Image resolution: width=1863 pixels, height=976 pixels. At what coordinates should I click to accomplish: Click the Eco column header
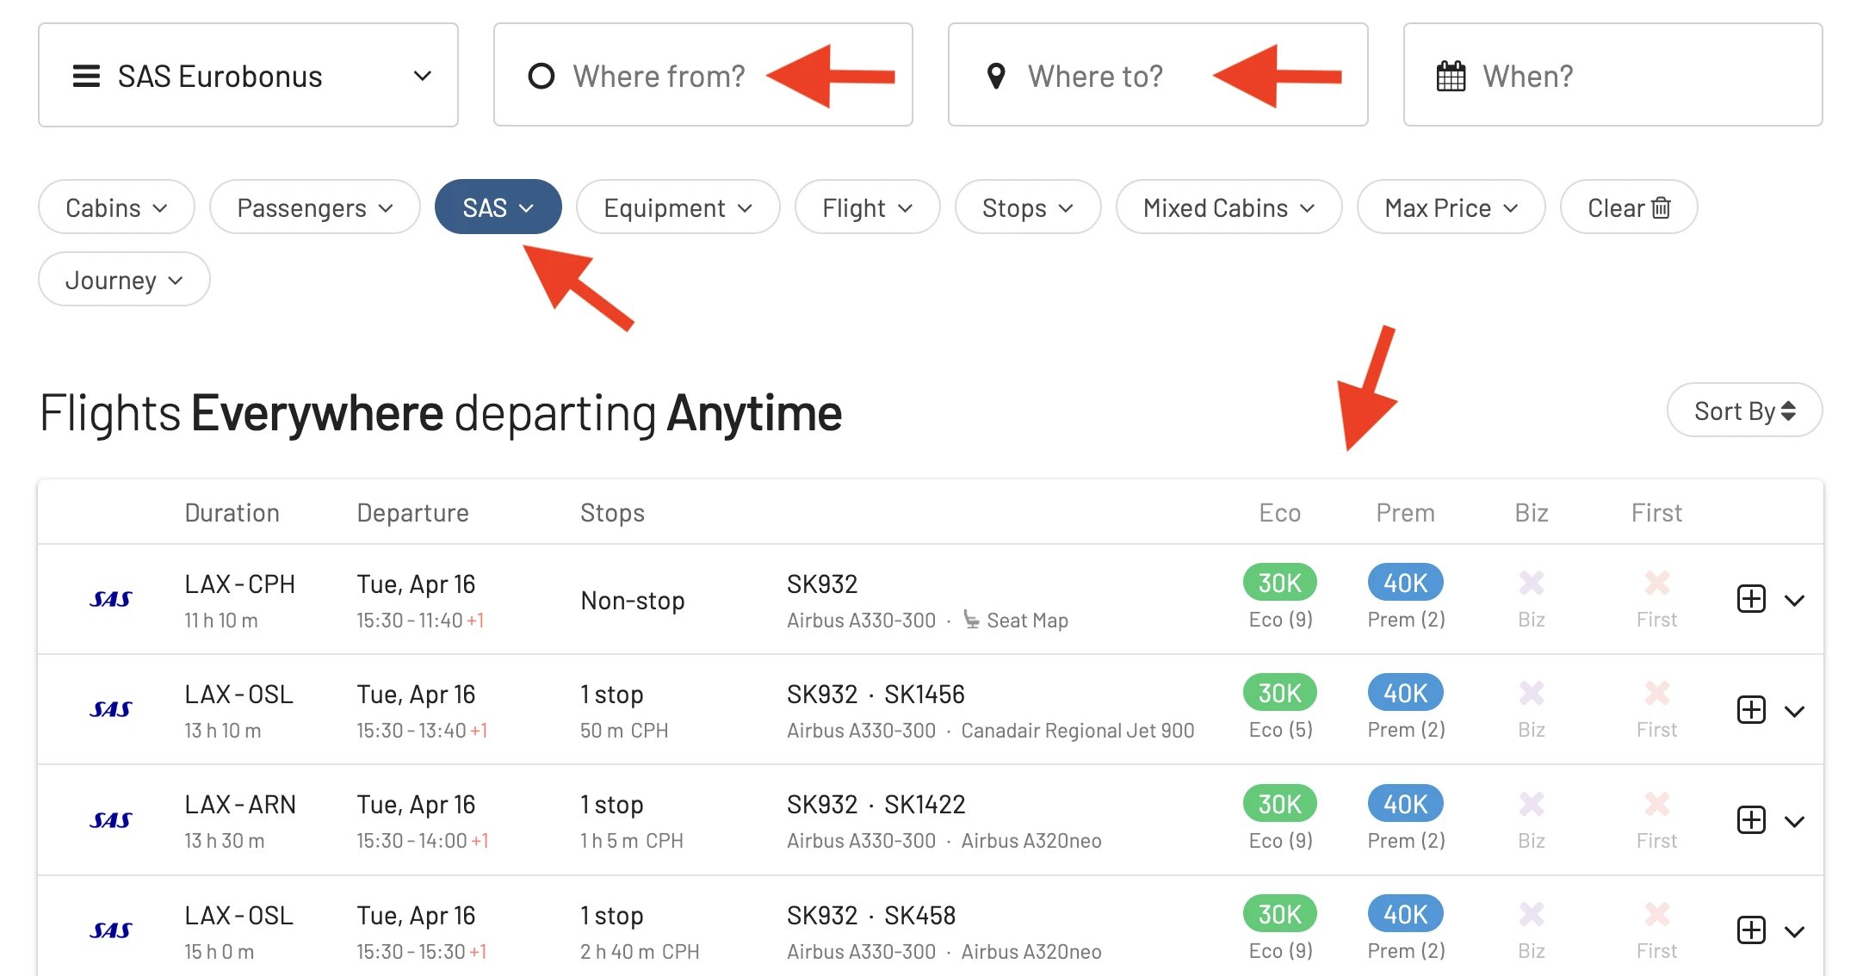[x=1279, y=513]
